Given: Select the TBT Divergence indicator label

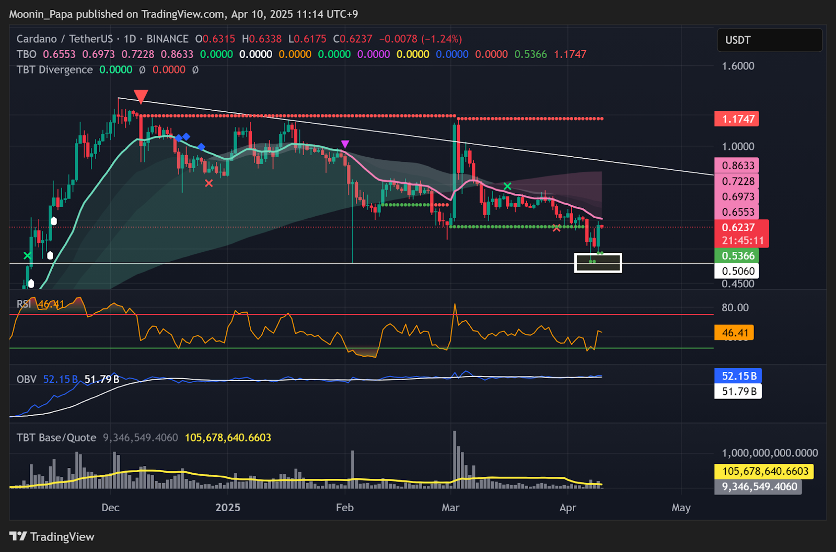Looking at the screenshot, I should [54, 70].
